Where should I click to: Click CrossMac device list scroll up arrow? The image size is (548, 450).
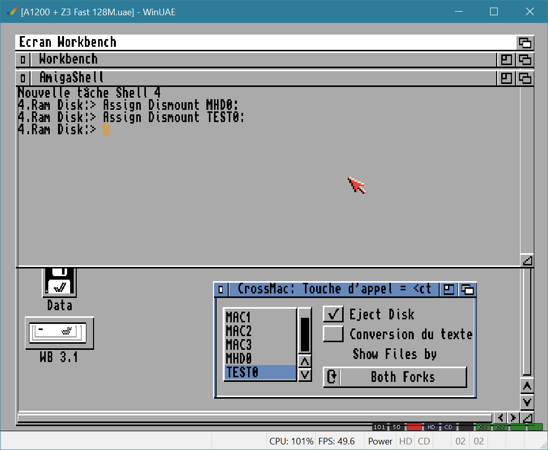[x=305, y=362]
